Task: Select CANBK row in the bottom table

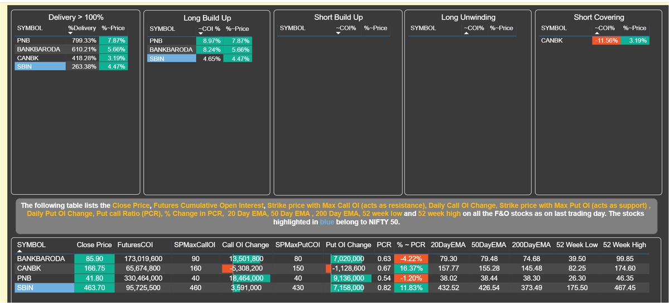Action: click(x=333, y=268)
